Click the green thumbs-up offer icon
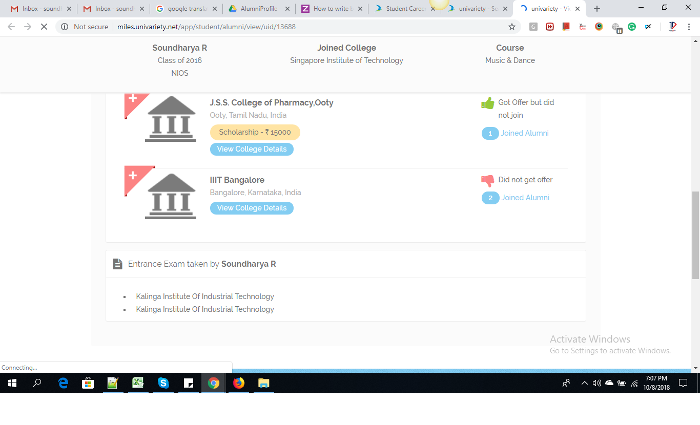The width and height of the screenshot is (700, 425). pyautogui.click(x=487, y=103)
